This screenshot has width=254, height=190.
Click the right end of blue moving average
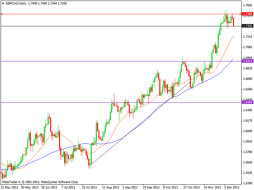click(x=233, y=59)
